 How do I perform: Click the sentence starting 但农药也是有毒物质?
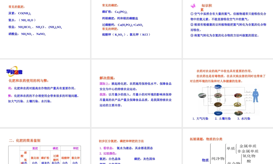pyautogui.click(x=228, y=79)
